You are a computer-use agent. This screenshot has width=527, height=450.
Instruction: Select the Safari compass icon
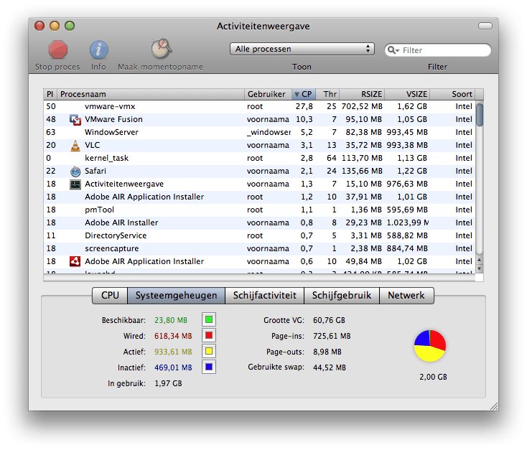click(x=75, y=171)
